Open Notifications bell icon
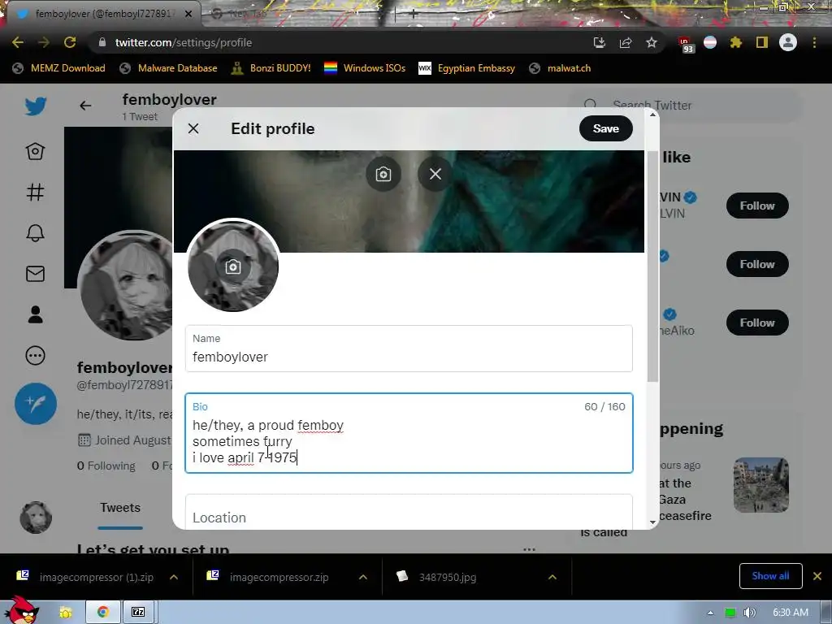Viewport: 832px width, 624px height. tap(35, 233)
